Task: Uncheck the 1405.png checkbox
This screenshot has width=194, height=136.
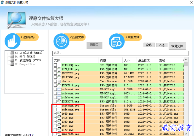Action: click(x=55, y=117)
